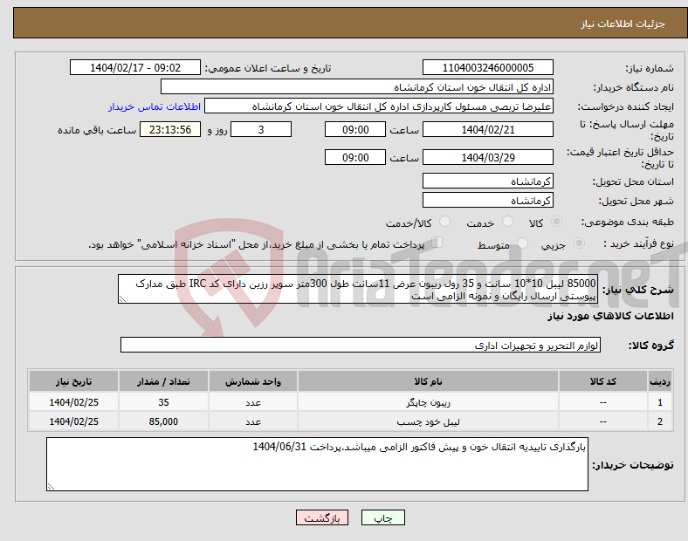Viewport: 688px width, 541px height.
Task: Click the کد کالا column header
Action: 603,381
